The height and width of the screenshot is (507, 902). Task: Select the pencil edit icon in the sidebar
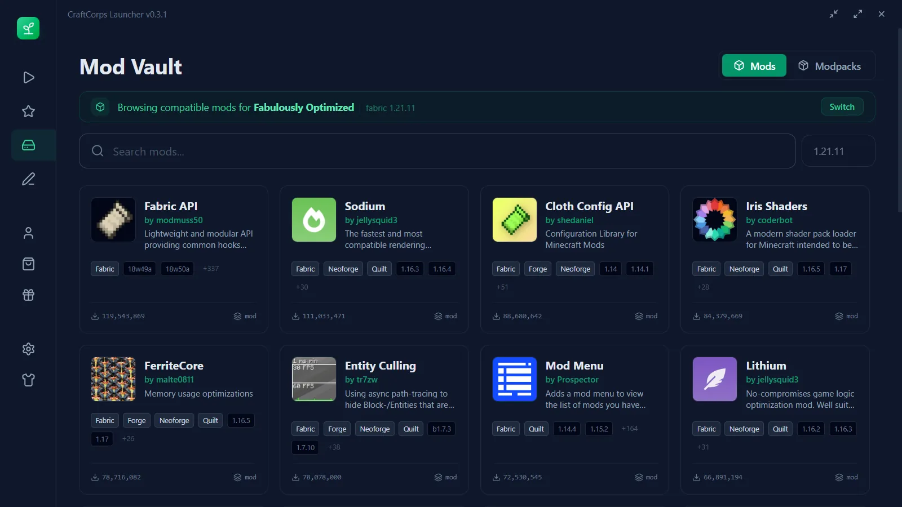(x=28, y=179)
